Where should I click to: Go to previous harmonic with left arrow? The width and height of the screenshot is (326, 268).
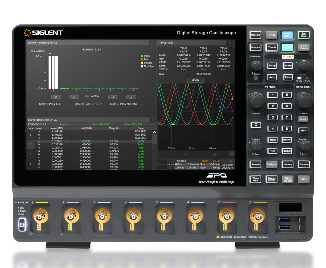click(x=74, y=97)
